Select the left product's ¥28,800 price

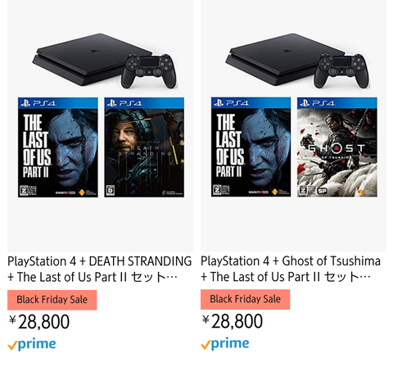click(x=39, y=322)
